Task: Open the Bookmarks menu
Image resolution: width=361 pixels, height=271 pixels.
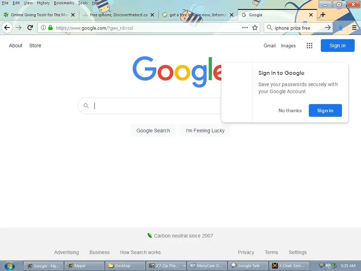Action: [x=64, y=3]
